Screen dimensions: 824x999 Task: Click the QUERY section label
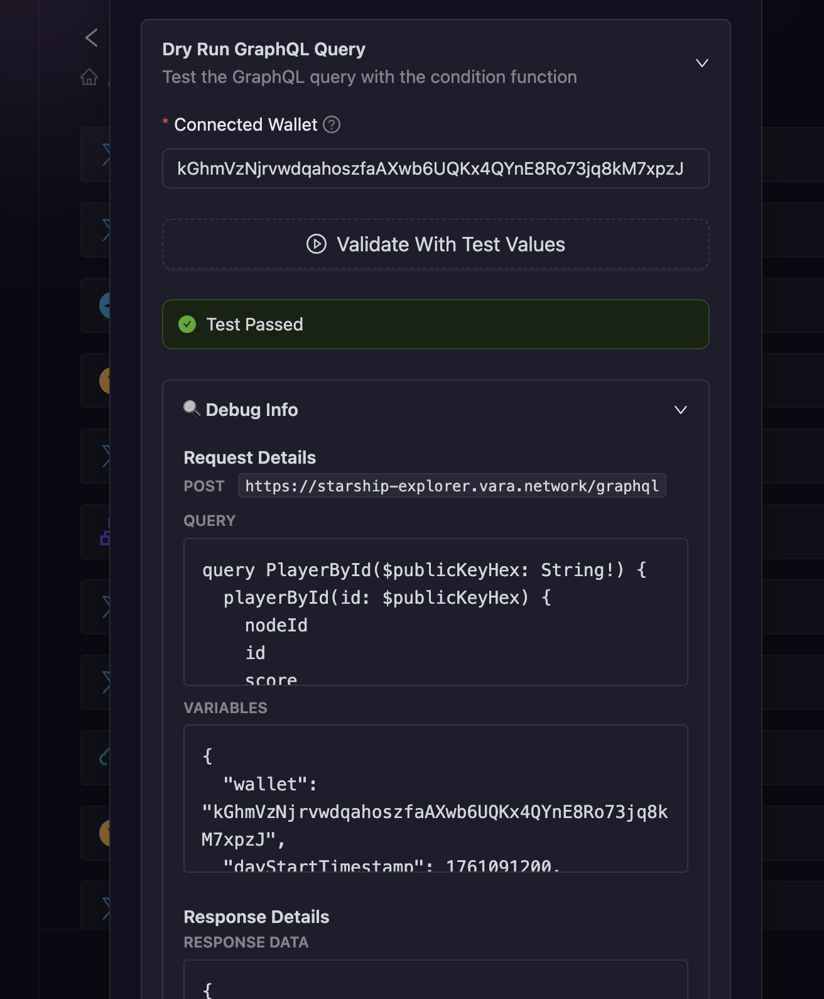point(210,521)
